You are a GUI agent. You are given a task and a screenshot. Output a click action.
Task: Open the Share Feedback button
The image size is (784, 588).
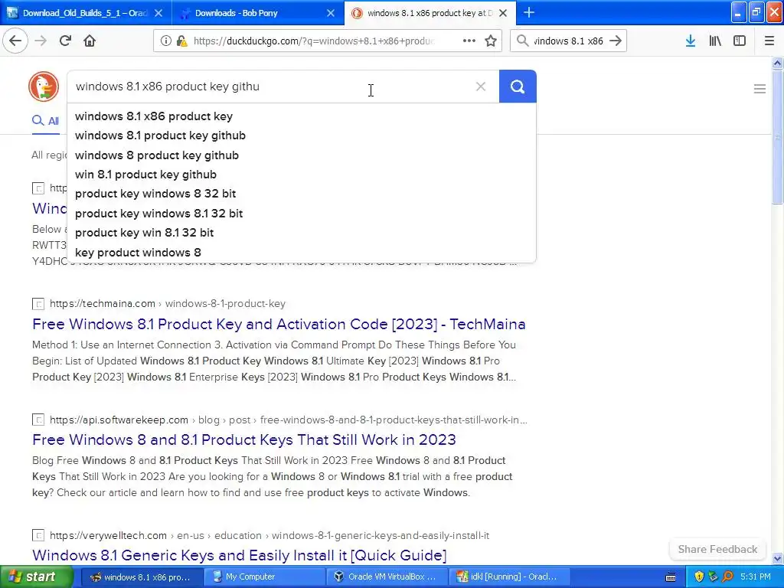(x=717, y=549)
